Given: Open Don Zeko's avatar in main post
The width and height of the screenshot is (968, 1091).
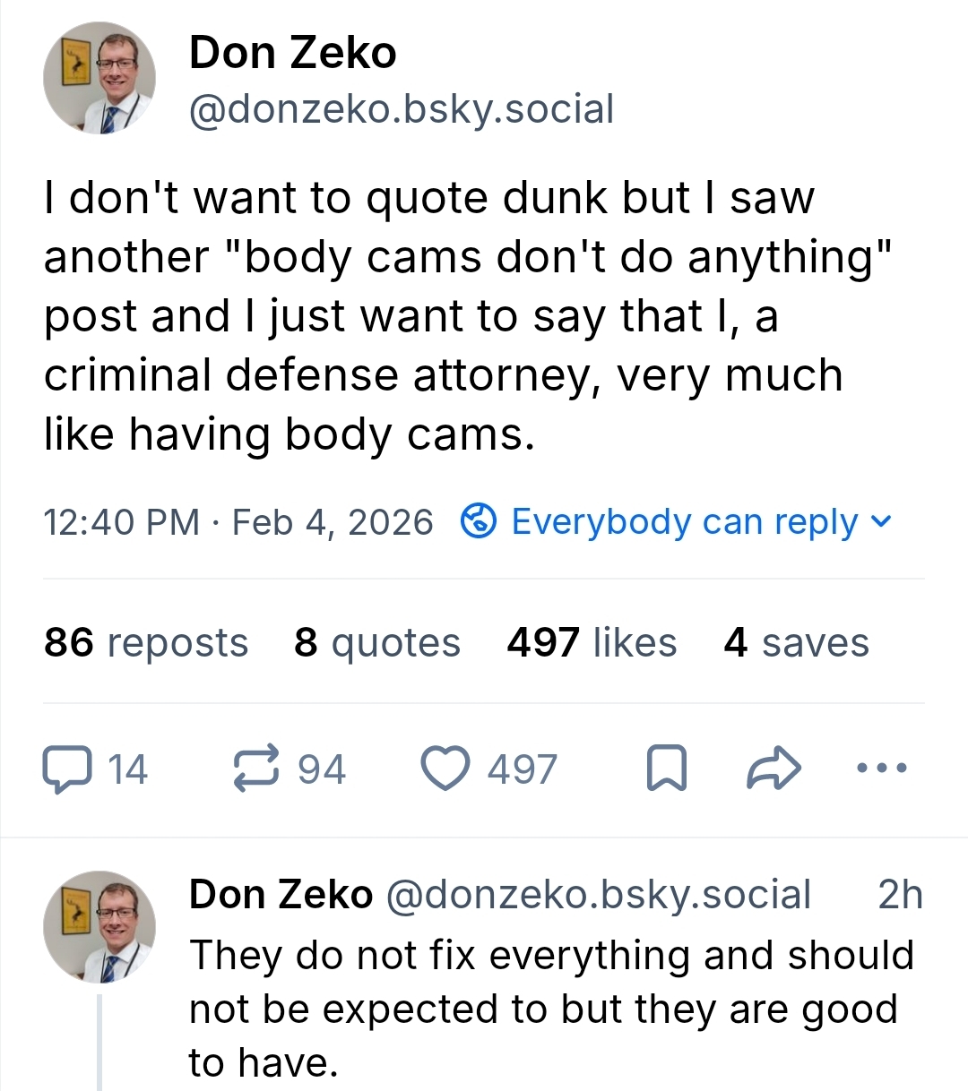Looking at the screenshot, I should (99, 79).
